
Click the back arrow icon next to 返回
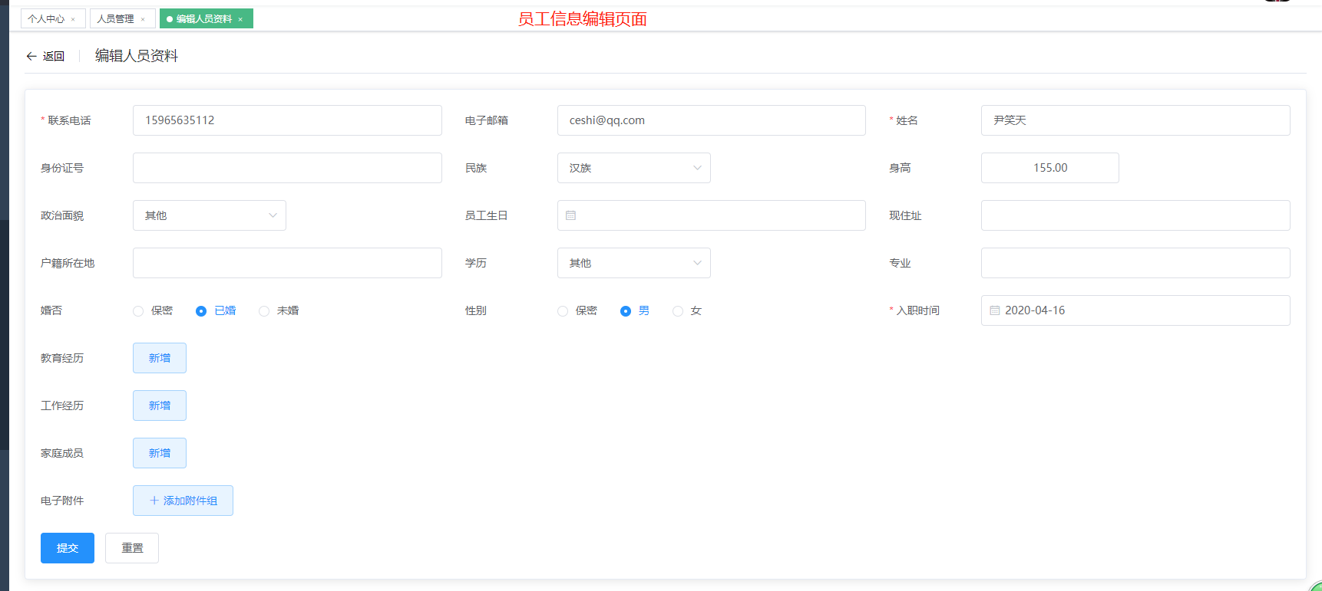click(x=31, y=56)
